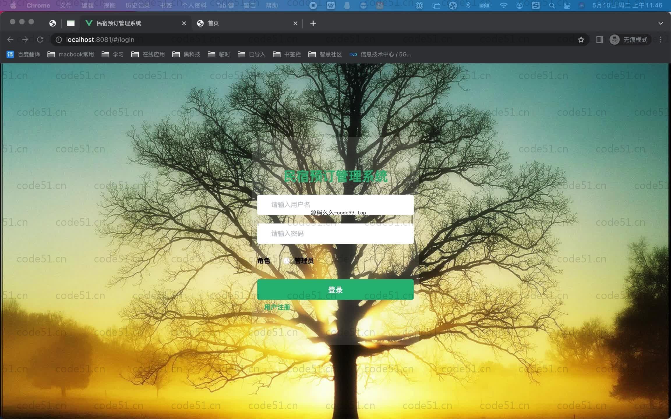Open the 窗口 menu
Viewport: 671px width, 419px height.
point(250,6)
